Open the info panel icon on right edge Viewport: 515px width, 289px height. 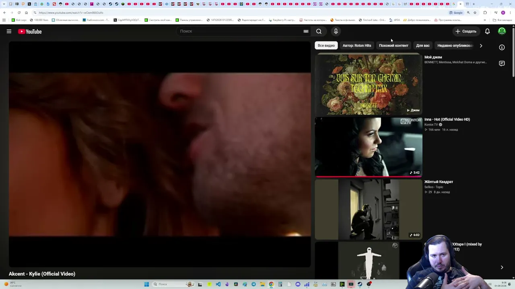point(502,47)
